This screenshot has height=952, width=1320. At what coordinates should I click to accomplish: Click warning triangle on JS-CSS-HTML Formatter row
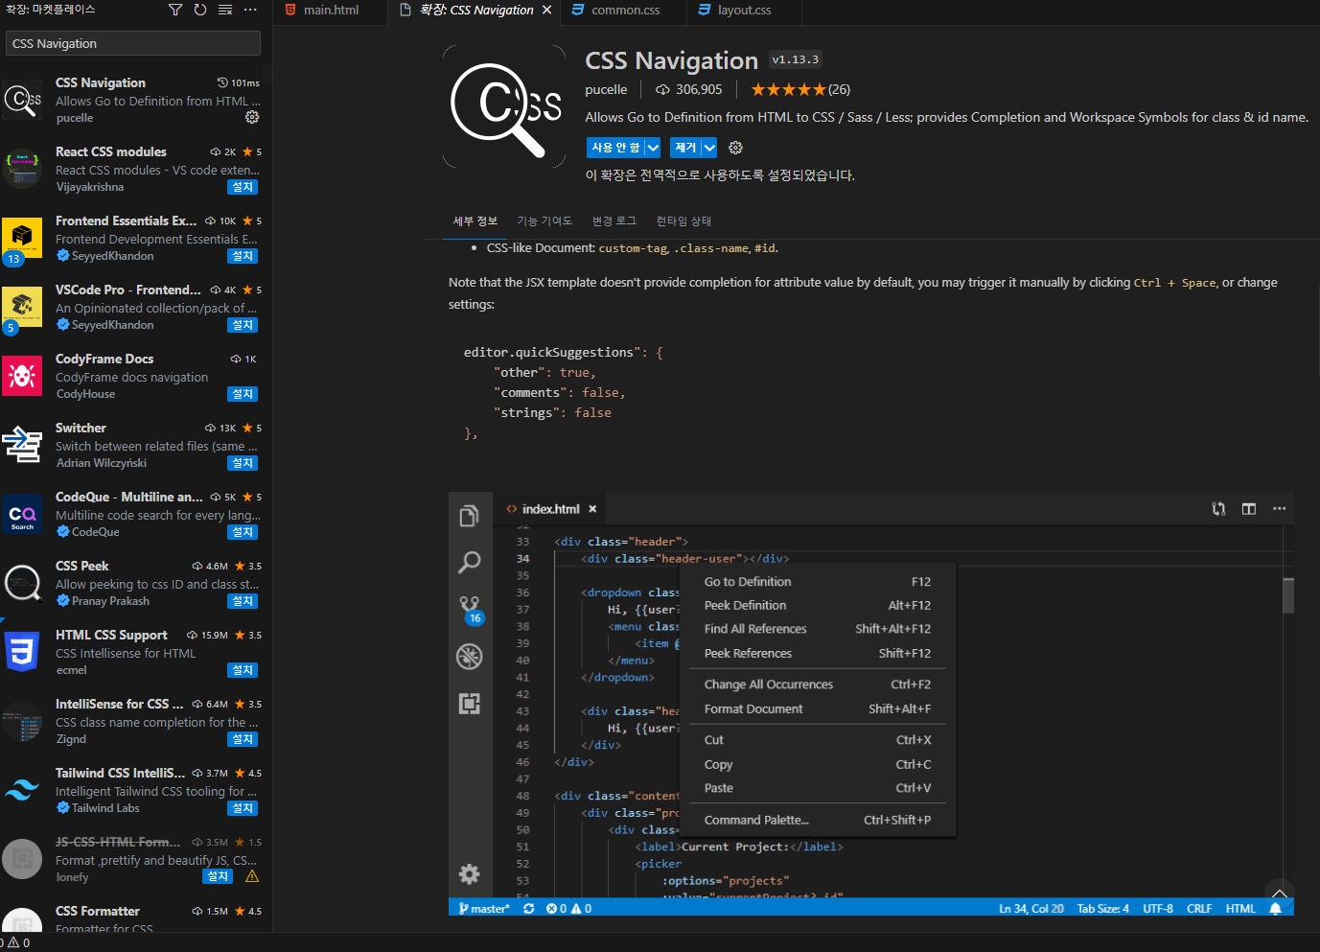(252, 876)
